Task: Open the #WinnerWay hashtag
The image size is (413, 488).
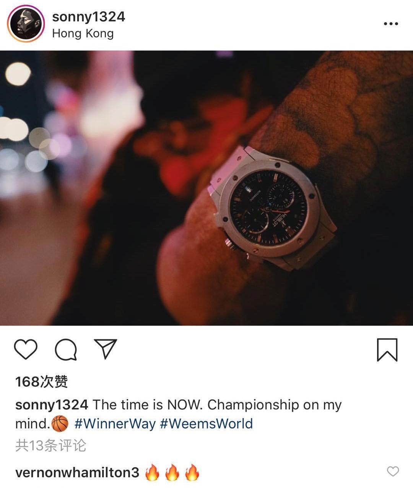Action: coord(115,424)
